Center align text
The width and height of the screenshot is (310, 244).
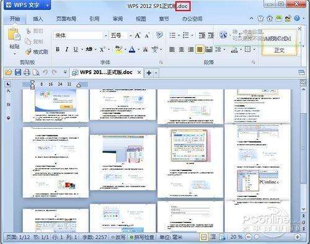pos(181,50)
